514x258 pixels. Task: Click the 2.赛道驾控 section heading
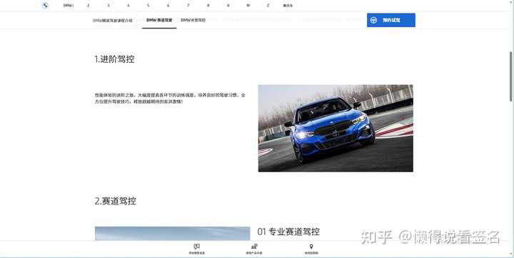(x=116, y=201)
